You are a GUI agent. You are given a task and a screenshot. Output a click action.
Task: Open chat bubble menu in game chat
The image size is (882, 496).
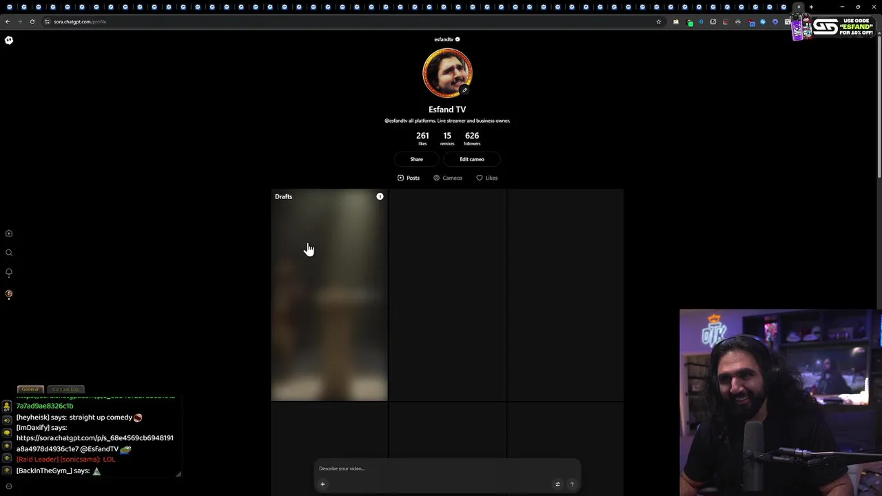(x=7, y=433)
